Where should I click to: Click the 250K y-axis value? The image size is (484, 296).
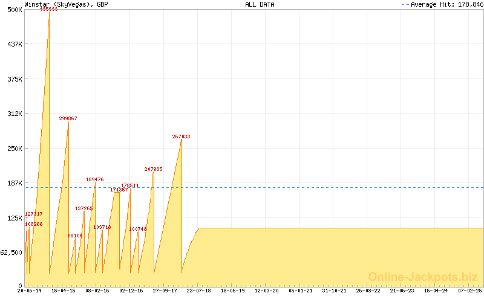coord(14,149)
